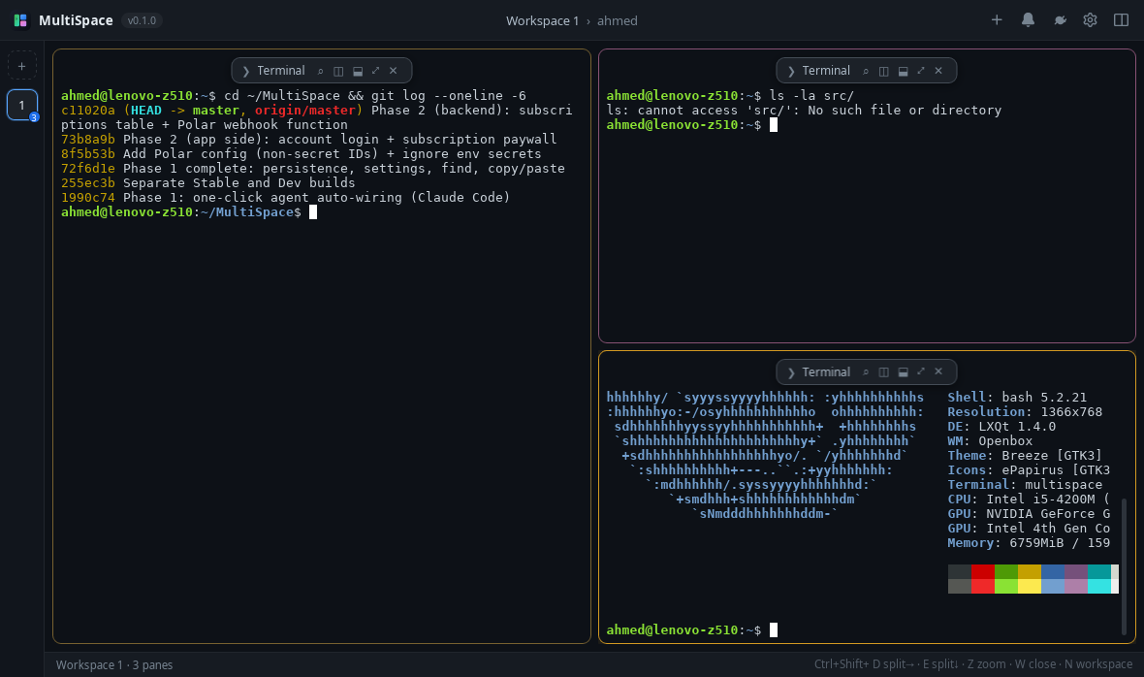Screen dimensions: 1144x677
Task: Add a new pane with the top-bar plus icon
Action: (997, 20)
